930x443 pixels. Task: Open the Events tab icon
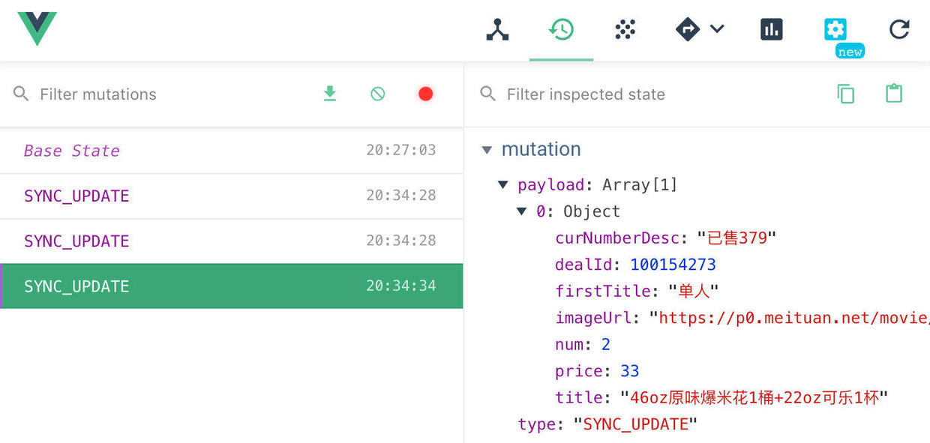(625, 30)
